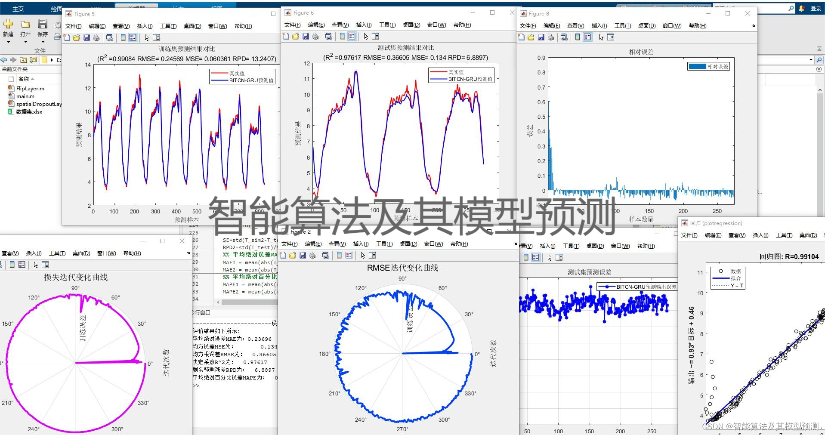
Task: Toggle the highlighted legend icon in Figure 8
Action: point(587,37)
